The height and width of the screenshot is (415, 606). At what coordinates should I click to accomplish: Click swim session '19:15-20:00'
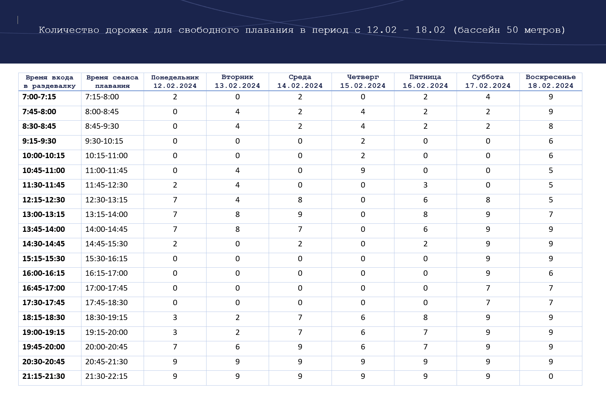[x=106, y=333]
